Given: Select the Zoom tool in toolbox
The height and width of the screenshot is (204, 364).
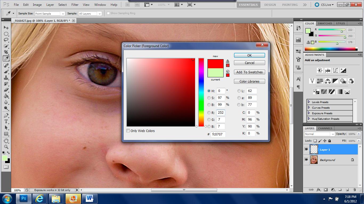Looking at the screenshot, I should [x=6, y=147].
